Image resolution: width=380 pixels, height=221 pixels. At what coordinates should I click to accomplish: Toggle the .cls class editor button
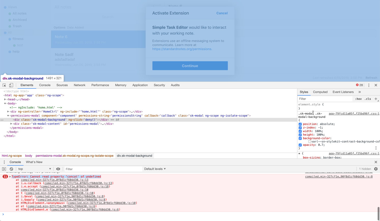(x=368, y=99)
